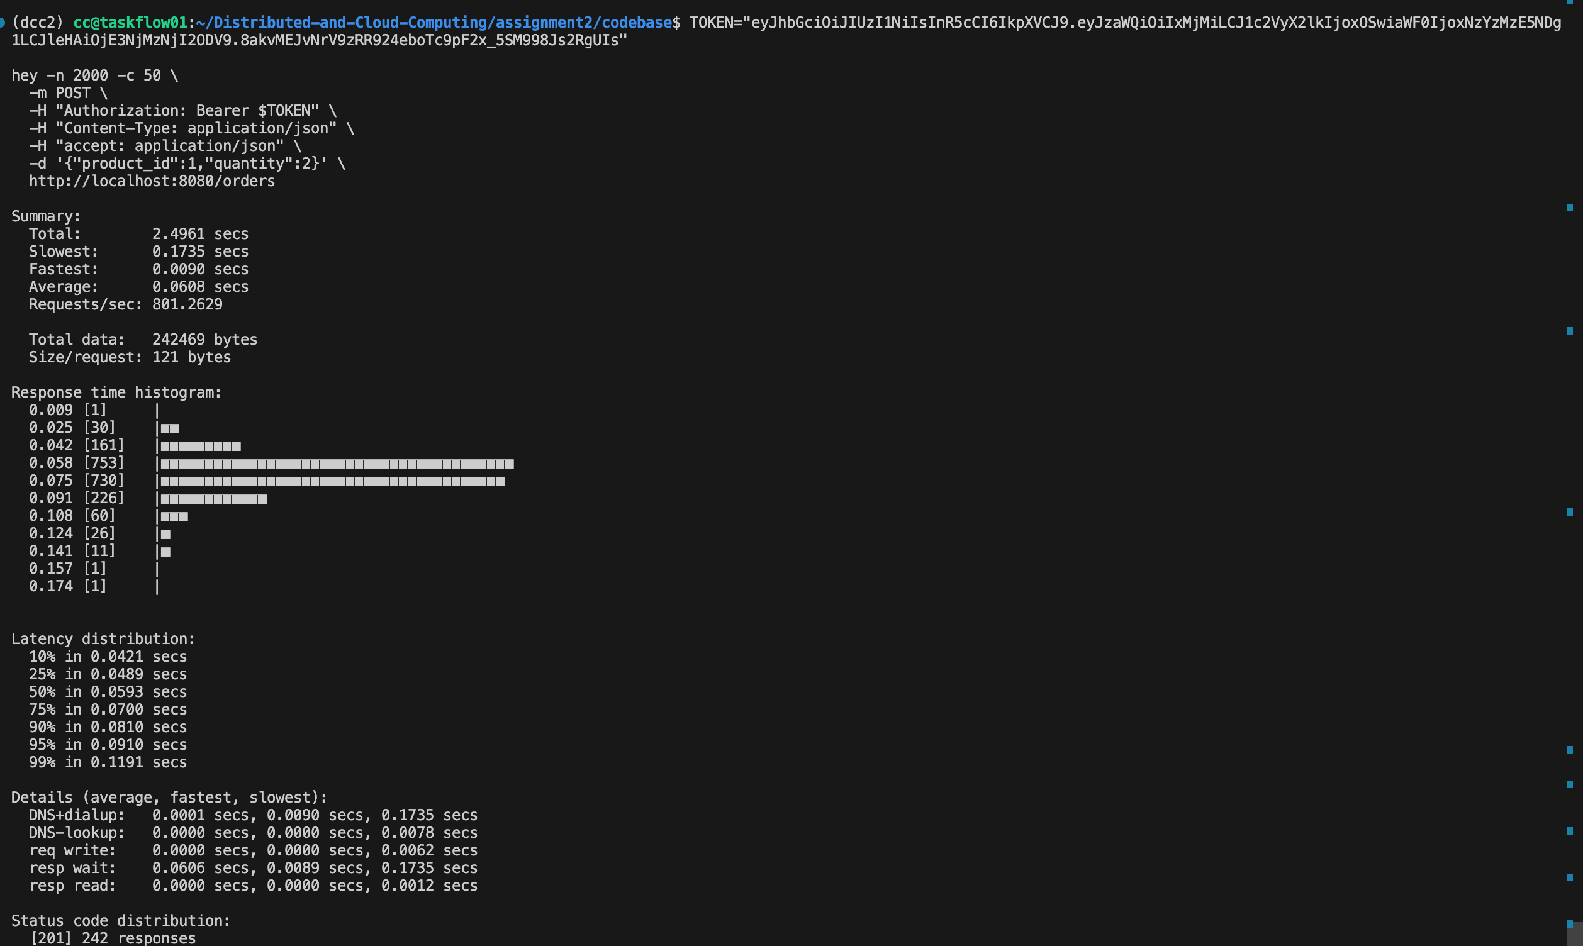The height and width of the screenshot is (946, 1583).
Task: Click scrollbar marker beside the Summary heading
Action: (x=1570, y=207)
